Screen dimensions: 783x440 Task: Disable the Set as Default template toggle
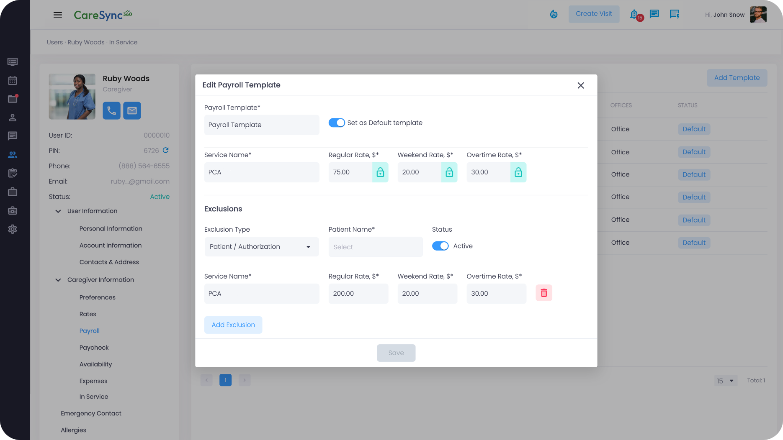(337, 123)
